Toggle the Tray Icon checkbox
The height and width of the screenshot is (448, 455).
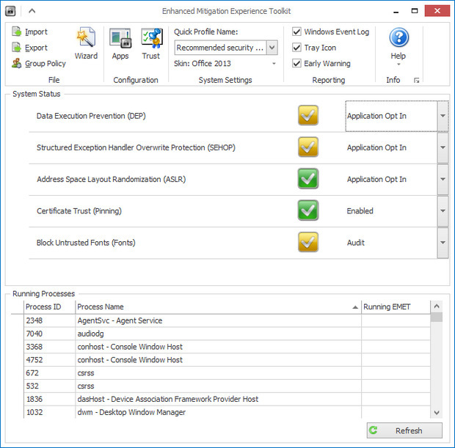click(x=296, y=47)
